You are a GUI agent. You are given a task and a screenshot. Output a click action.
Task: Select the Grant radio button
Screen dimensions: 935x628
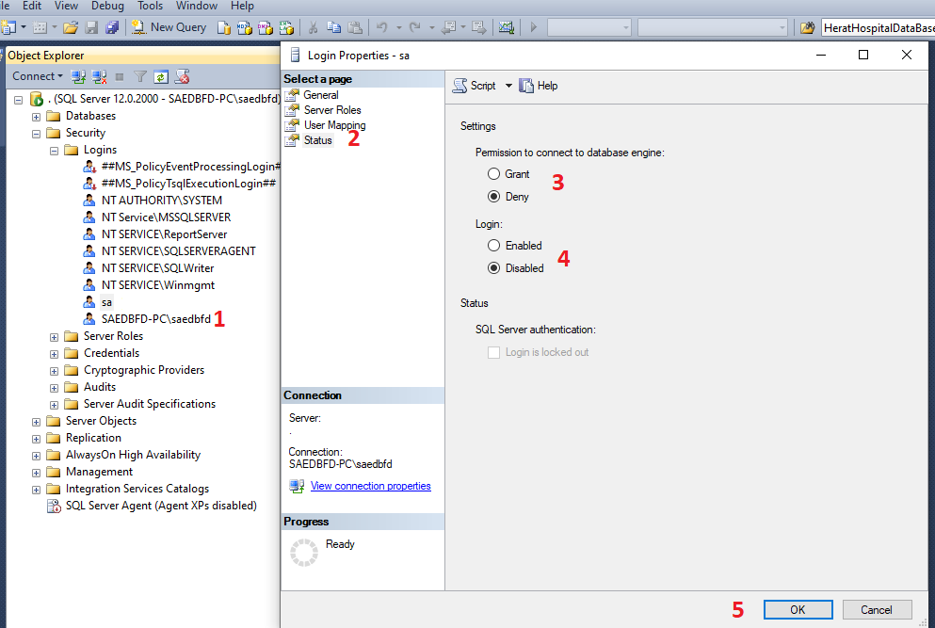pyautogui.click(x=493, y=173)
